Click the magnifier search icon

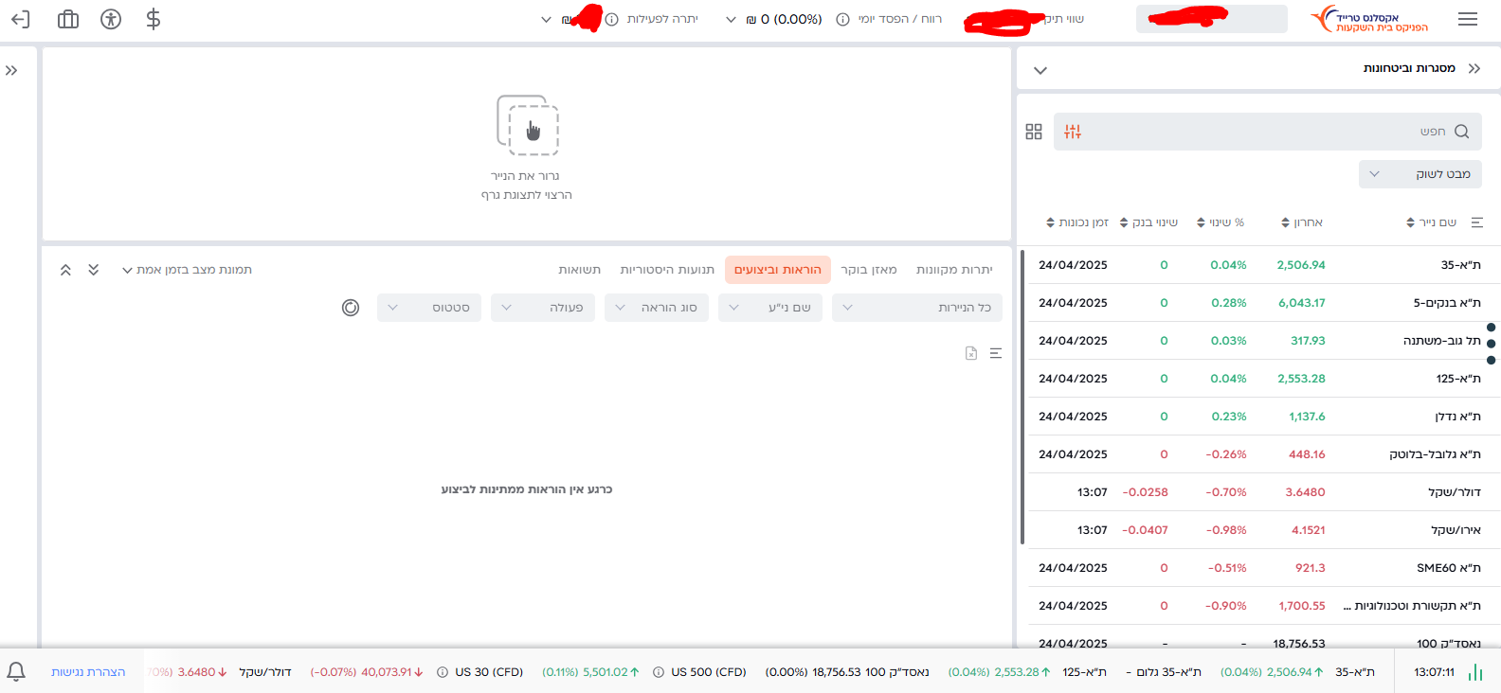coord(1462,132)
